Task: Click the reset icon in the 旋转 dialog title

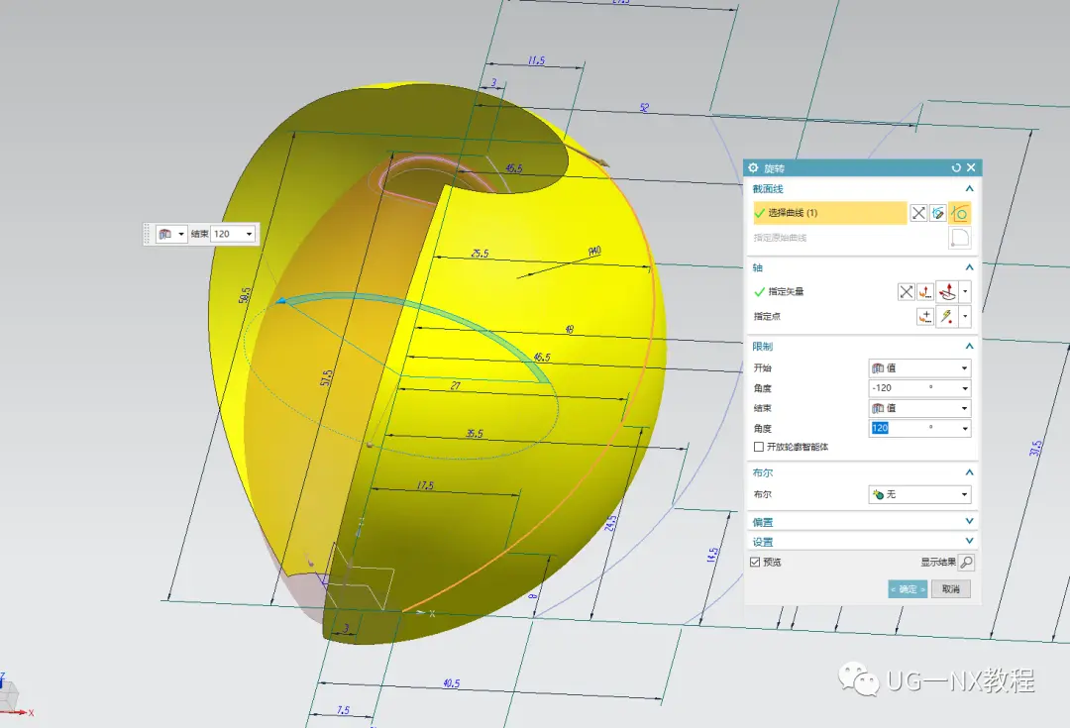Action: click(x=956, y=167)
